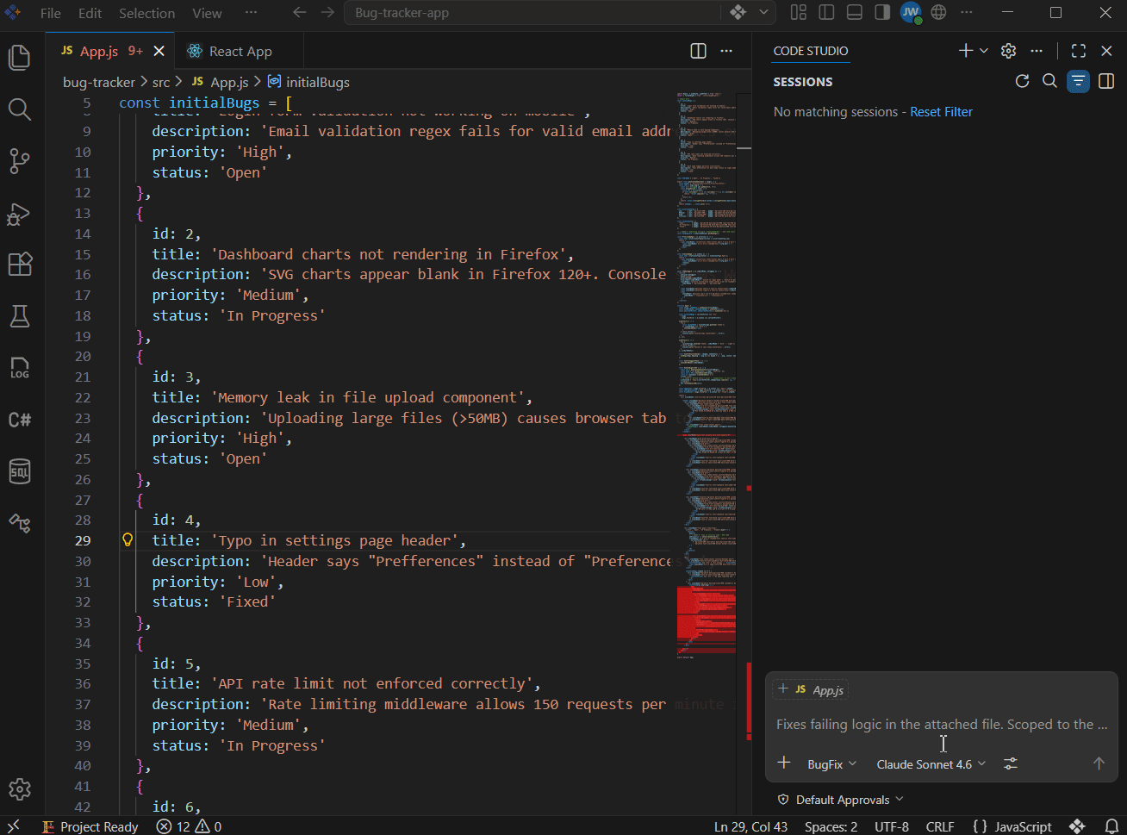Click the initialBugs breadcrumb
1127x835 pixels.
[308, 82]
